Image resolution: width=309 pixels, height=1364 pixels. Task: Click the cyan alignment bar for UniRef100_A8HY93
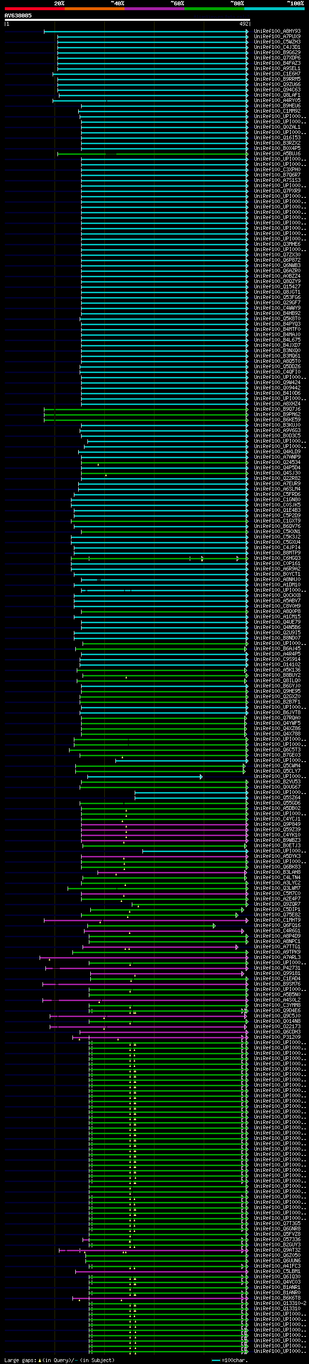[146, 31]
